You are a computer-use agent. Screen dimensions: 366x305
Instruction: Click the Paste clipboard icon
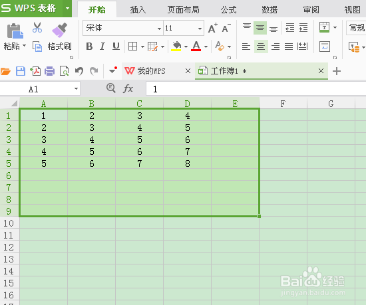[15, 31]
